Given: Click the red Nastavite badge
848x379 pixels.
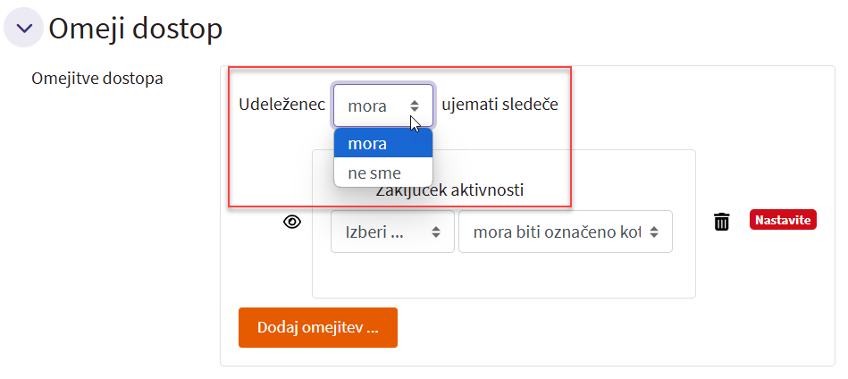Looking at the screenshot, I should 784,220.
